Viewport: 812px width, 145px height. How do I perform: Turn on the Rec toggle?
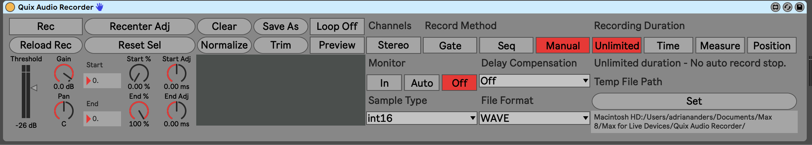[46, 27]
